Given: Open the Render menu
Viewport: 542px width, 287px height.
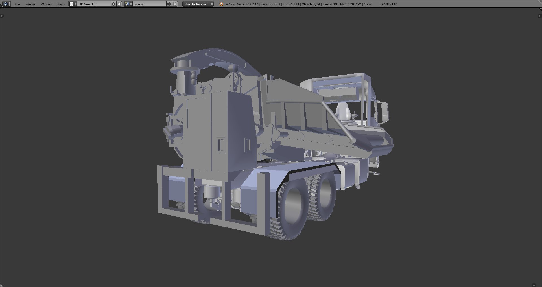Looking at the screenshot, I should coord(30,4).
